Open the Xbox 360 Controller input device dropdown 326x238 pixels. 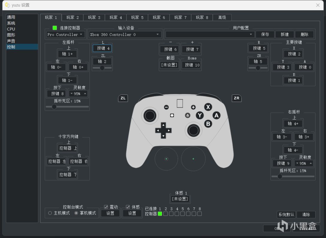click(125, 35)
